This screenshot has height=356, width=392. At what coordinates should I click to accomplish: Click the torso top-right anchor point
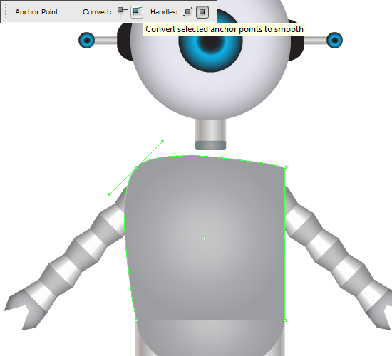(x=285, y=167)
